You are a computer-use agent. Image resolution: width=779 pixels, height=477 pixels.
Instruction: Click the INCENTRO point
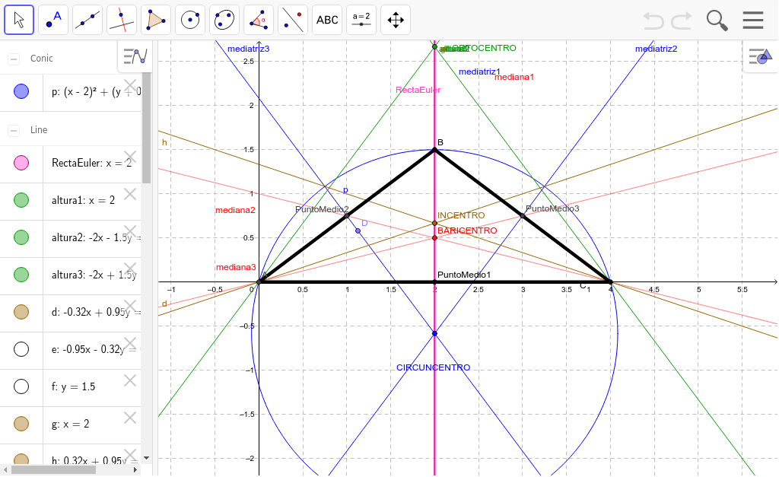434,224
